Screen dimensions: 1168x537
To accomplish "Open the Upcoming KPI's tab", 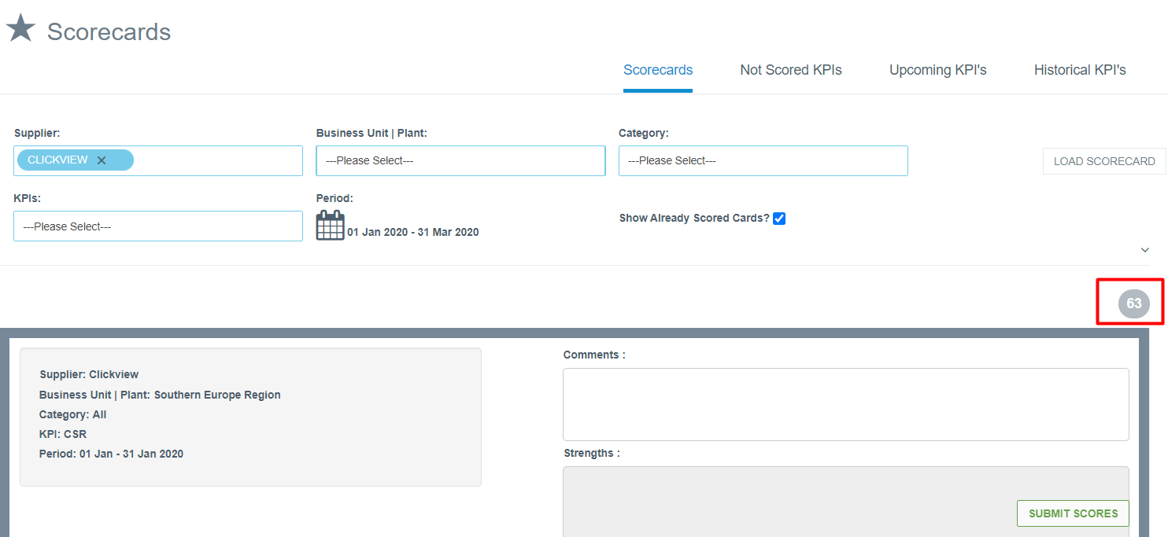I will [937, 70].
